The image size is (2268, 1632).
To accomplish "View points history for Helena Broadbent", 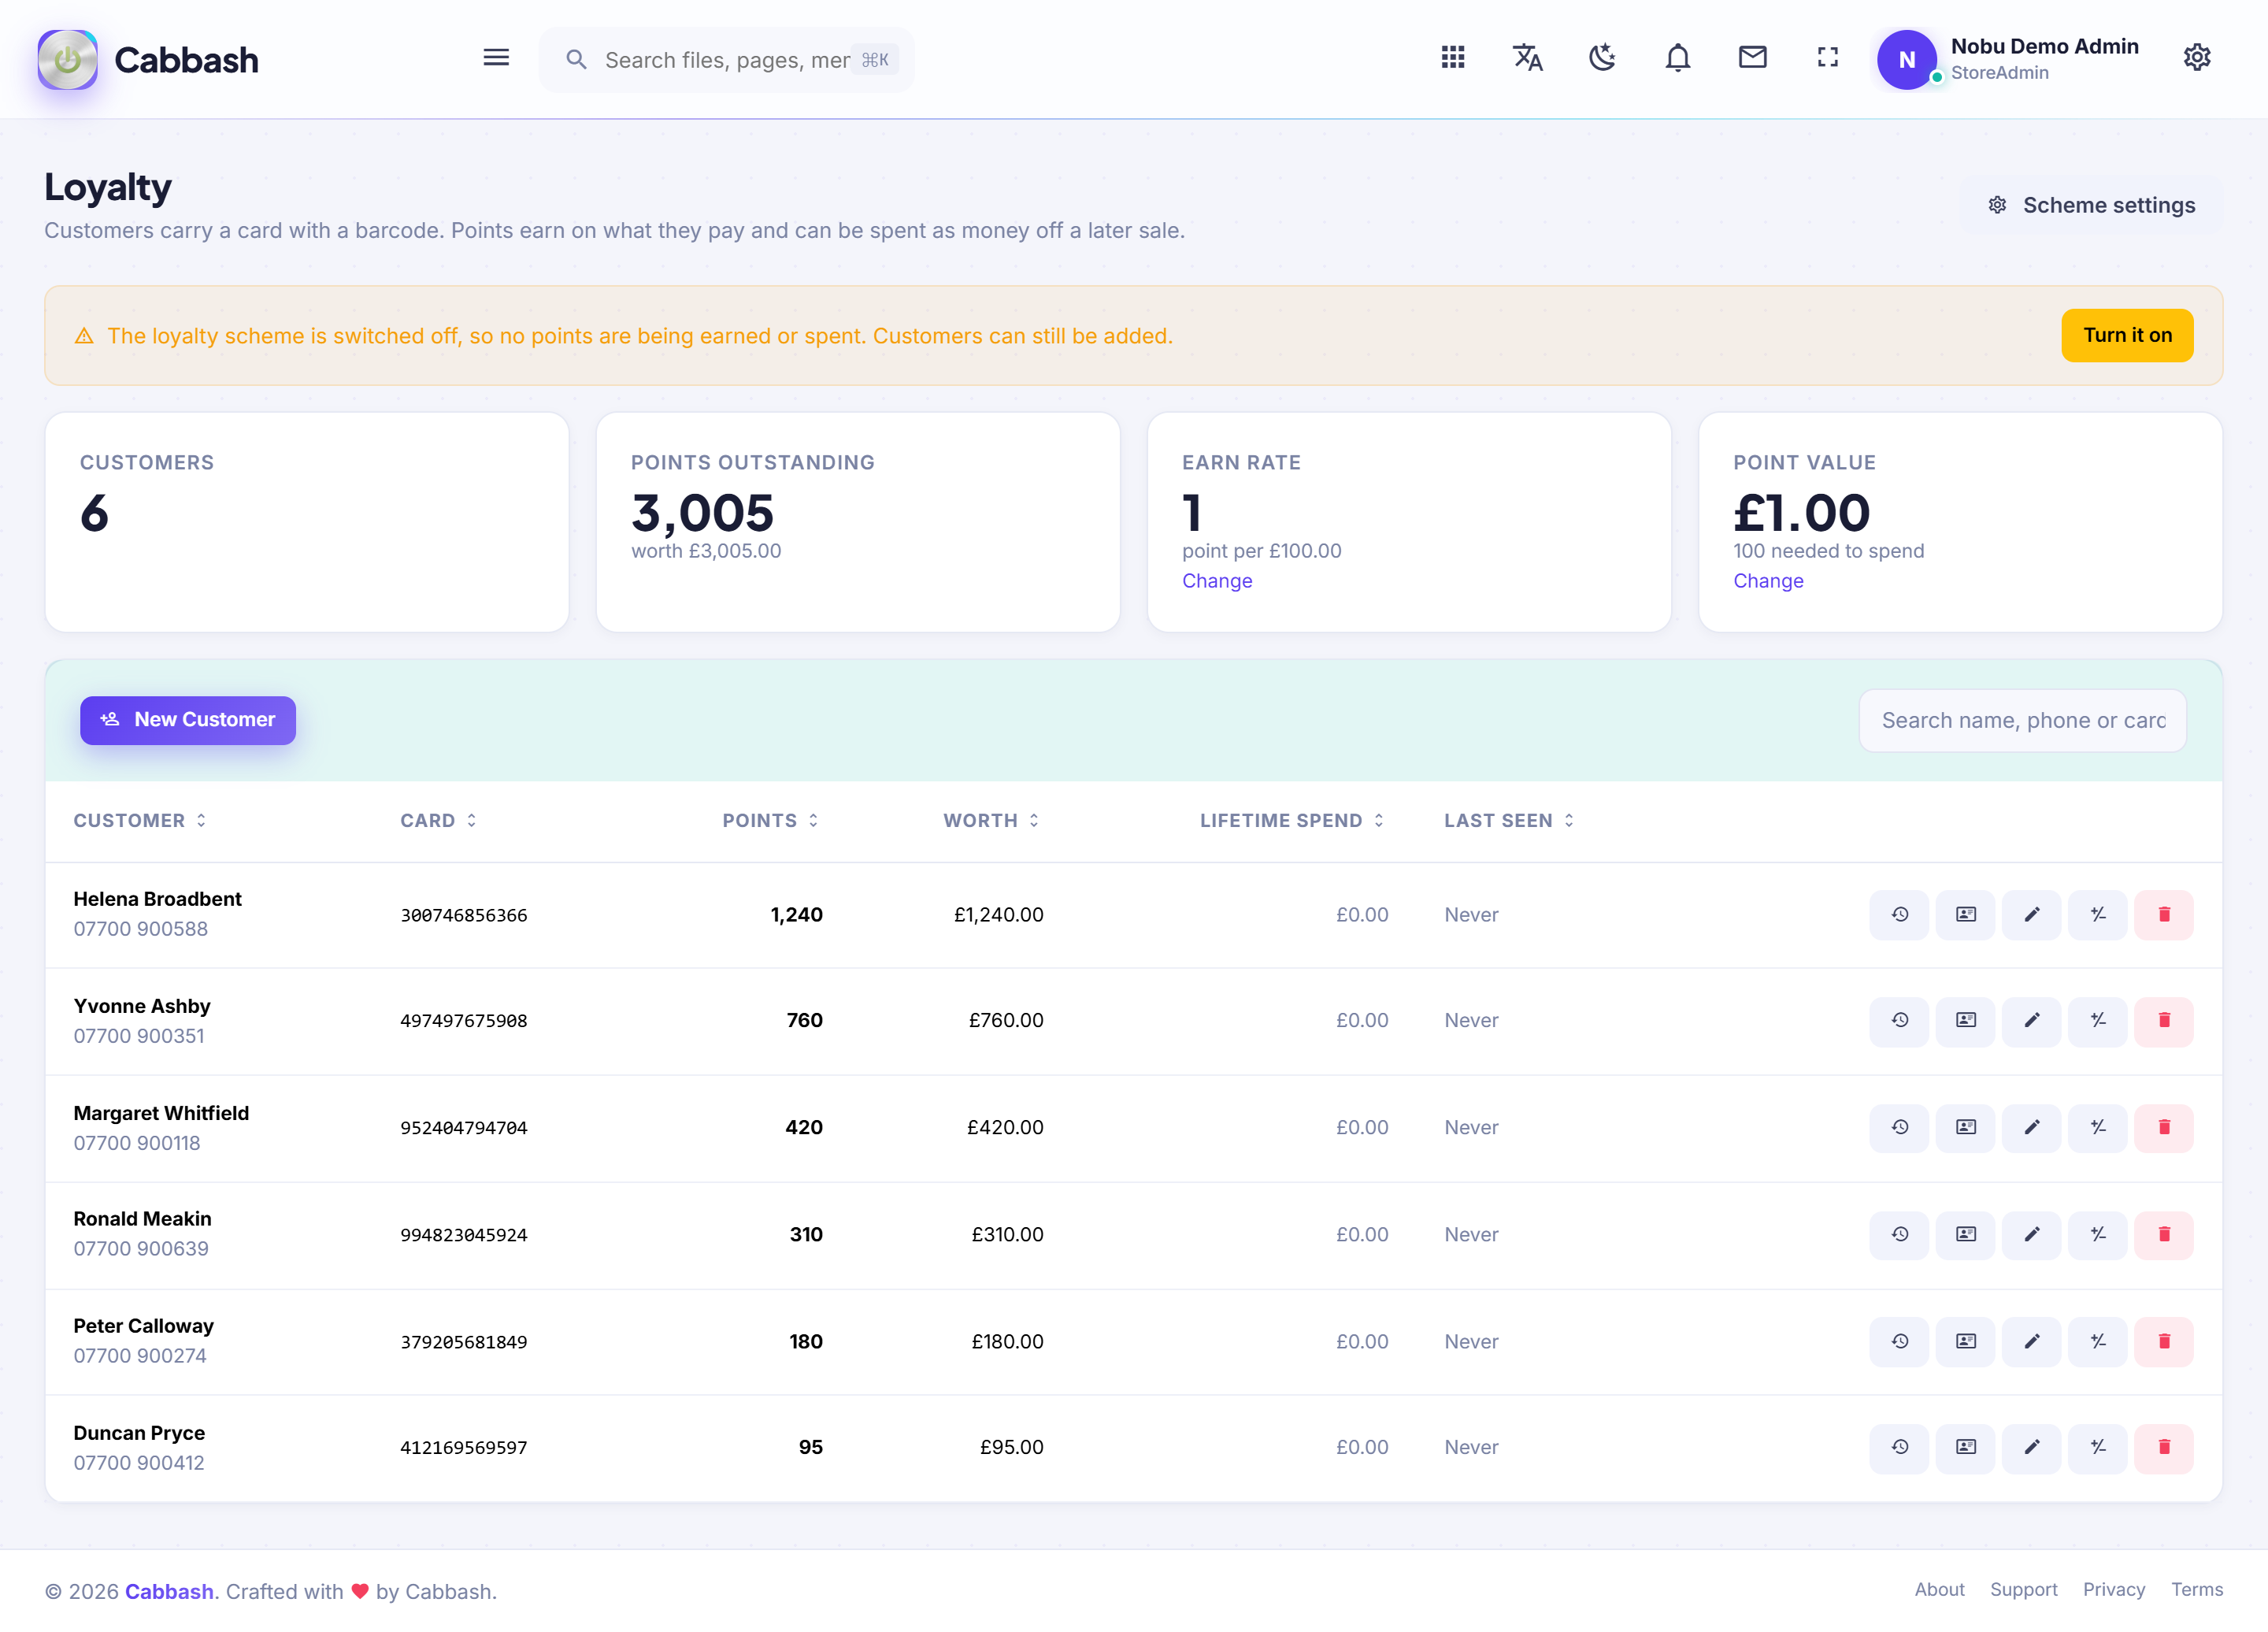I will click(1899, 915).
